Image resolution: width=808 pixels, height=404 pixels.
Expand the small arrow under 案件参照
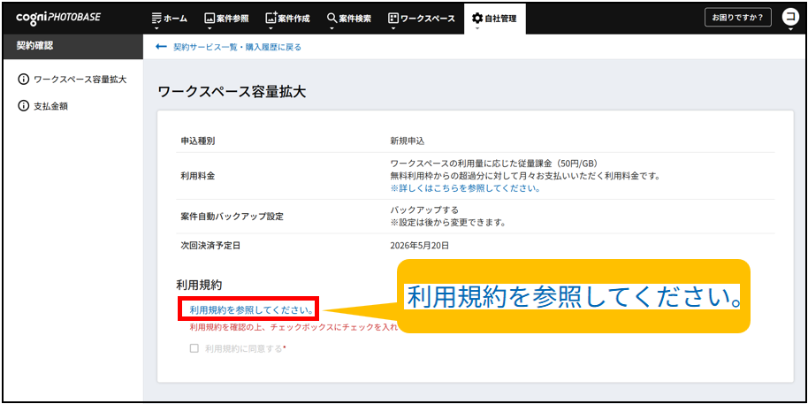tap(210, 28)
